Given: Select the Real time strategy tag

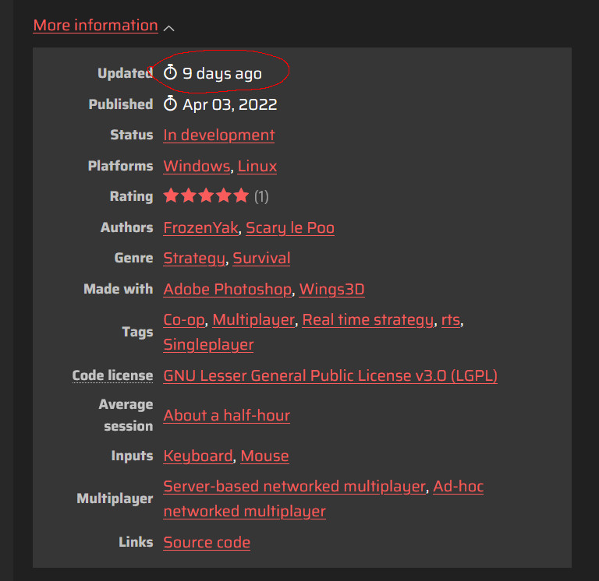Looking at the screenshot, I should pos(367,319).
